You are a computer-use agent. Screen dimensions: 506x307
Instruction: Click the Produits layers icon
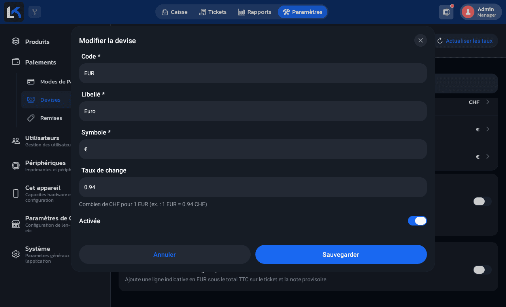point(16,42)
